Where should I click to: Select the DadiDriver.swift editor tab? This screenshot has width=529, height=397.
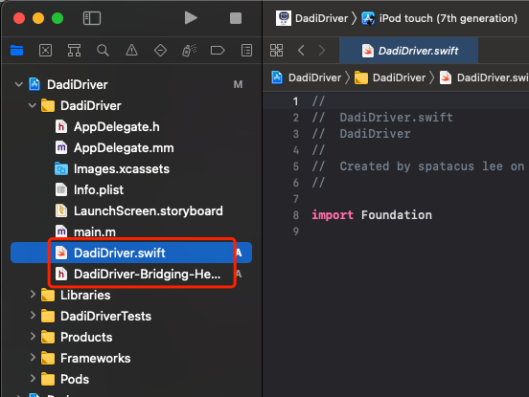coord(408,51)
